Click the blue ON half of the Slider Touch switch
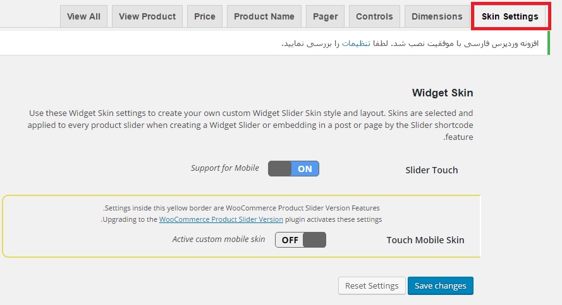562x305 pixels. pos(305,169)
